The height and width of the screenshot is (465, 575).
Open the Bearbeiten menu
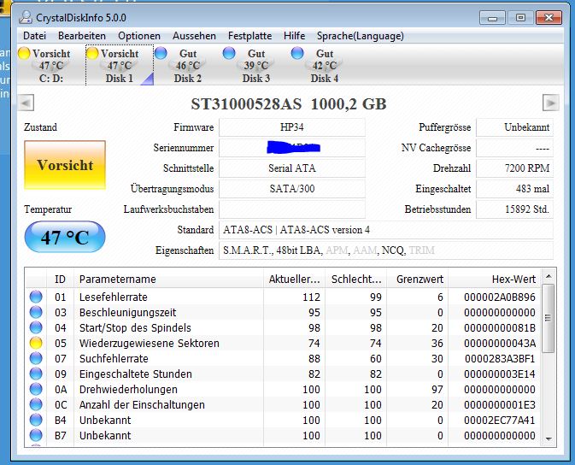tap(82, 36)
